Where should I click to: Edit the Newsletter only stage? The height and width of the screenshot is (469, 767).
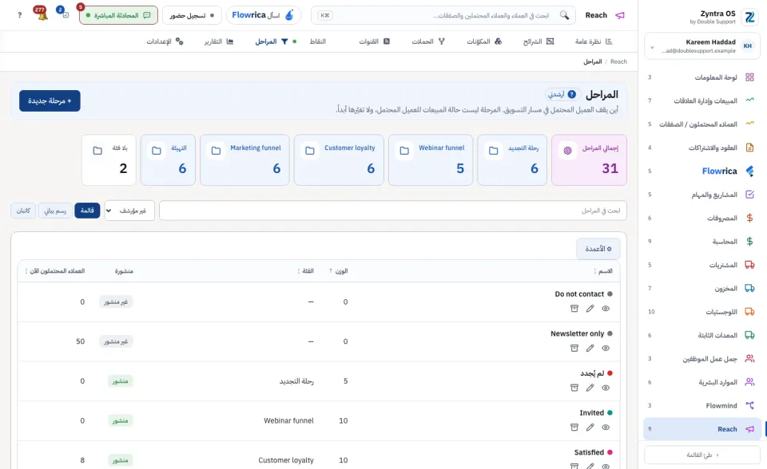tap(590, 348)
